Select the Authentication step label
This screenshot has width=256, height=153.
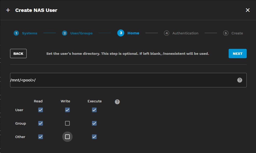185,33
